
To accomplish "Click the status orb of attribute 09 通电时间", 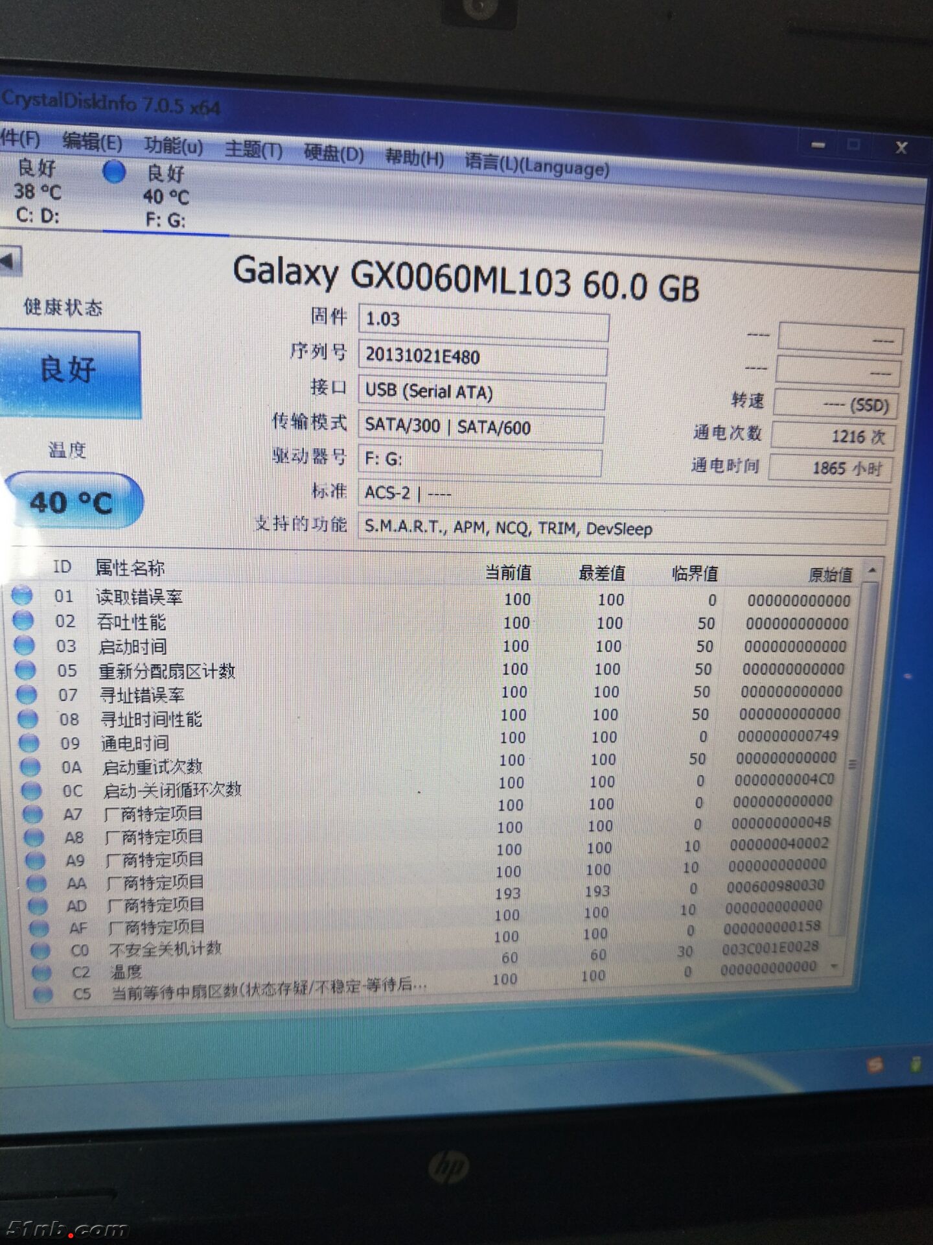I will [30, 742].
